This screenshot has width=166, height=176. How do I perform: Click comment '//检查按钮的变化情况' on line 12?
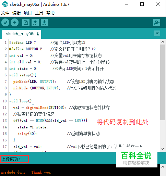[x=34, y=114]
